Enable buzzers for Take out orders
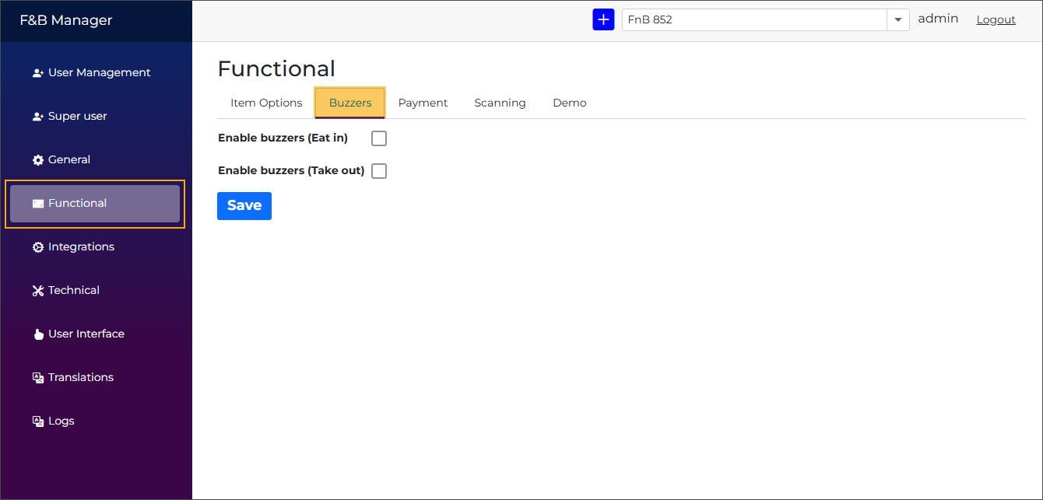This screenshot has height=500, width=1043. [x=379, y=170]
